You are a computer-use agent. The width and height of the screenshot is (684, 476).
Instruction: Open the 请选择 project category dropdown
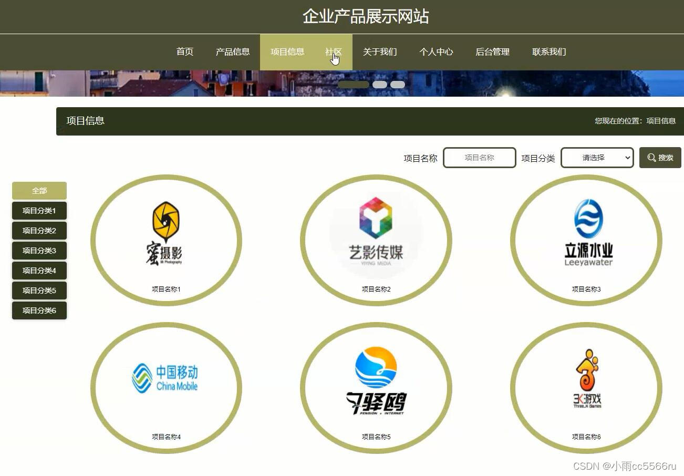597,157
